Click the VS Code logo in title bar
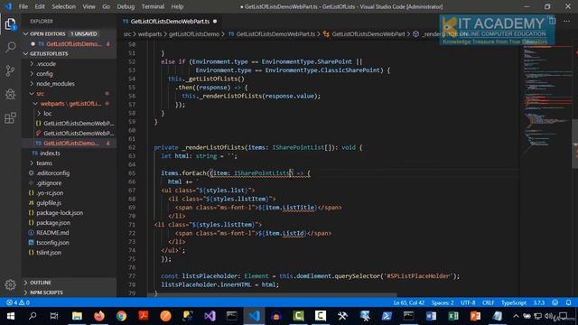Screen dimensions: 578x325 coord(8,6)
